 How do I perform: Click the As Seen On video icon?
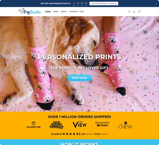33,123
